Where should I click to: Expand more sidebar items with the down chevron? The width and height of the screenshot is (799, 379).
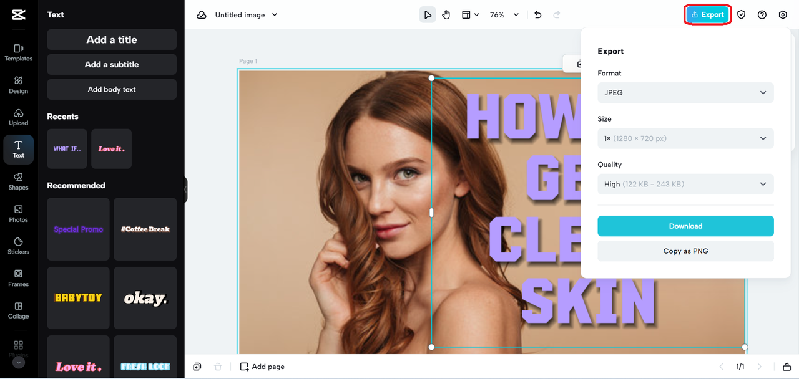click(19, 362)
